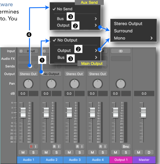Screen dimensions: 160x164
Task: Click Audio 2 input format circle icon
Action: point(44,51)
